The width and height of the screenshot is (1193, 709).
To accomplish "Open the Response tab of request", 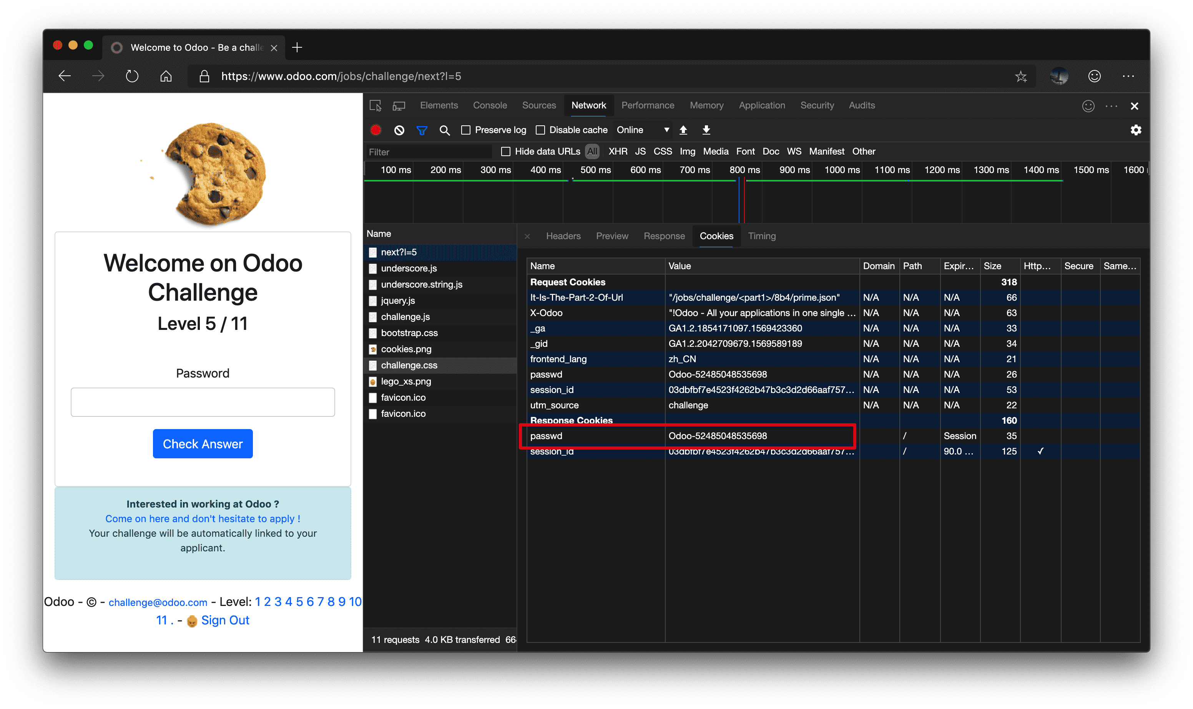I will tap(664, 236).
